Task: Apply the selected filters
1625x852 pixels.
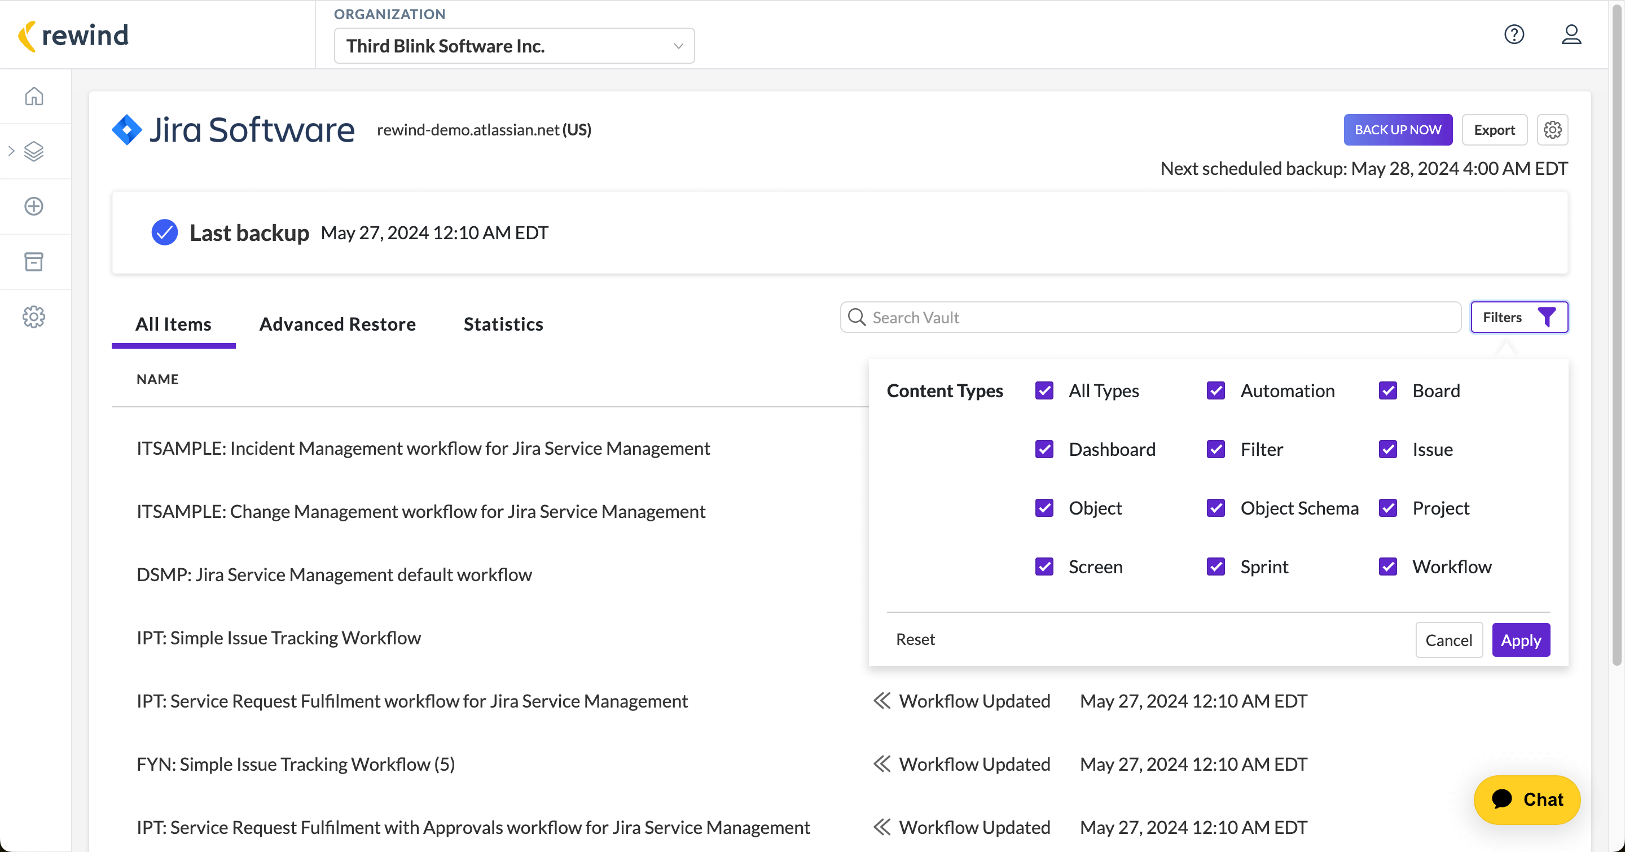Action: (x=1521, y=640)
